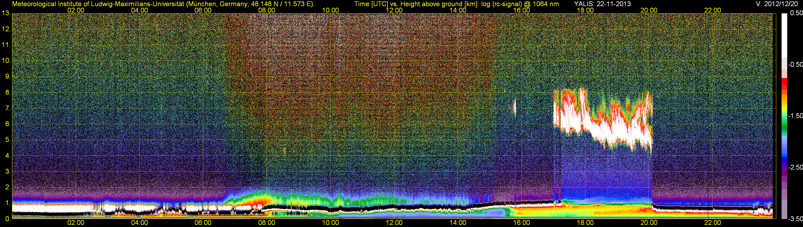Click the 5 km height axis label
The height and width of the screenshot is (227, 803).
pyautogui.click(x=7, y=140)
